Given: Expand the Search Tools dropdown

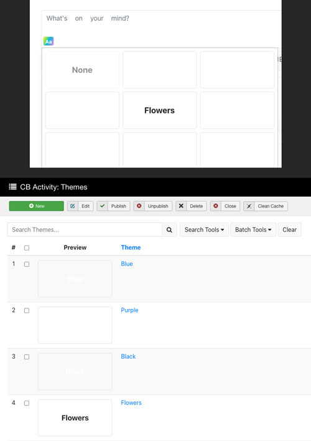Looking at the screenshot, I should pyautogui.click(x=204, y=230).
